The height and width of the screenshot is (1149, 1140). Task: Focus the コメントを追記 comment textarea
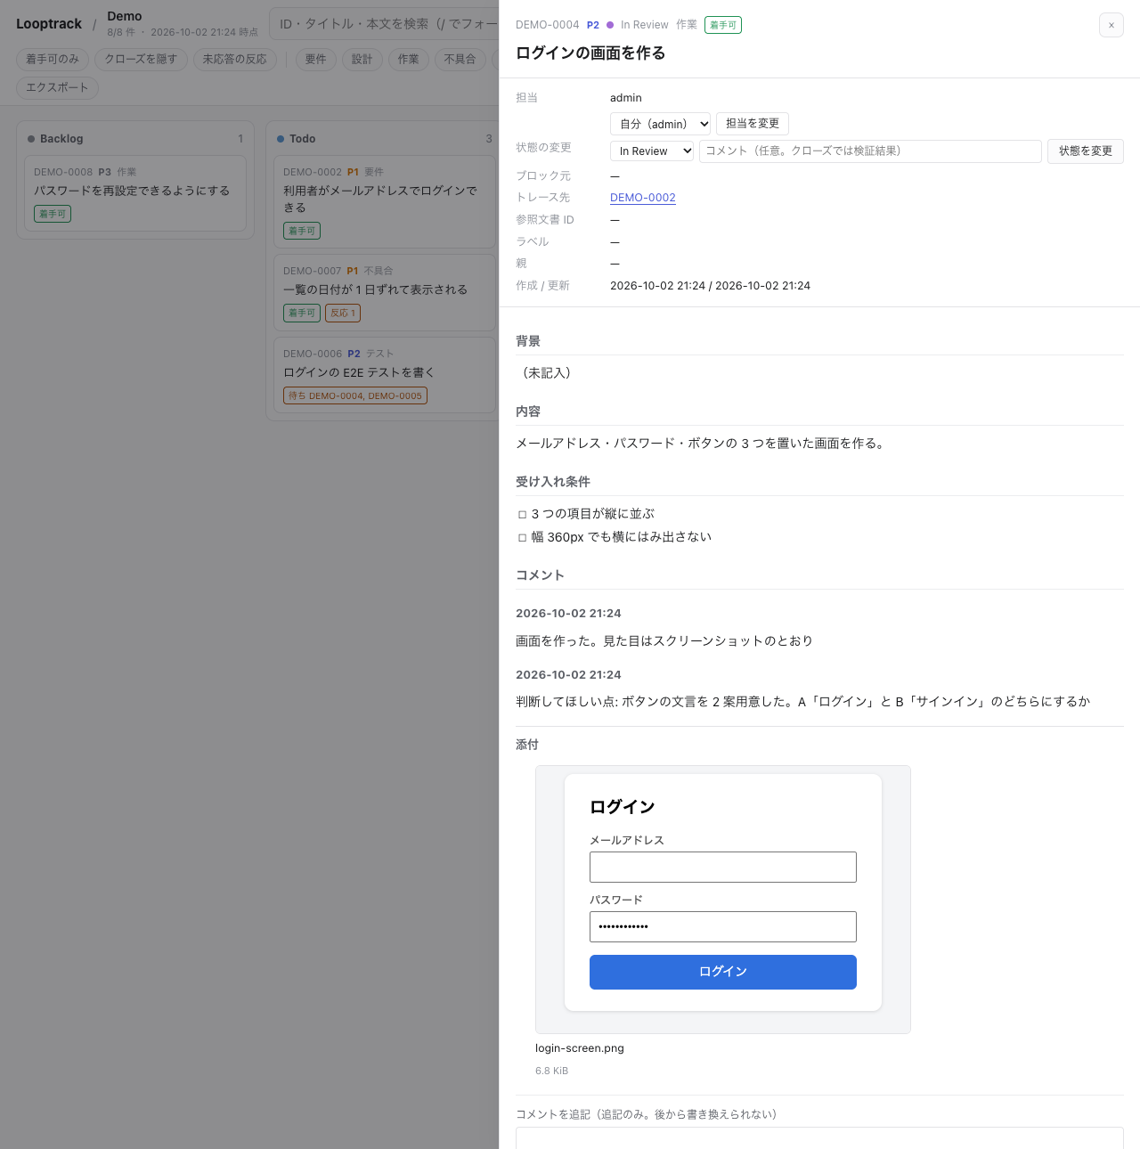click(x=819, y=1138)
